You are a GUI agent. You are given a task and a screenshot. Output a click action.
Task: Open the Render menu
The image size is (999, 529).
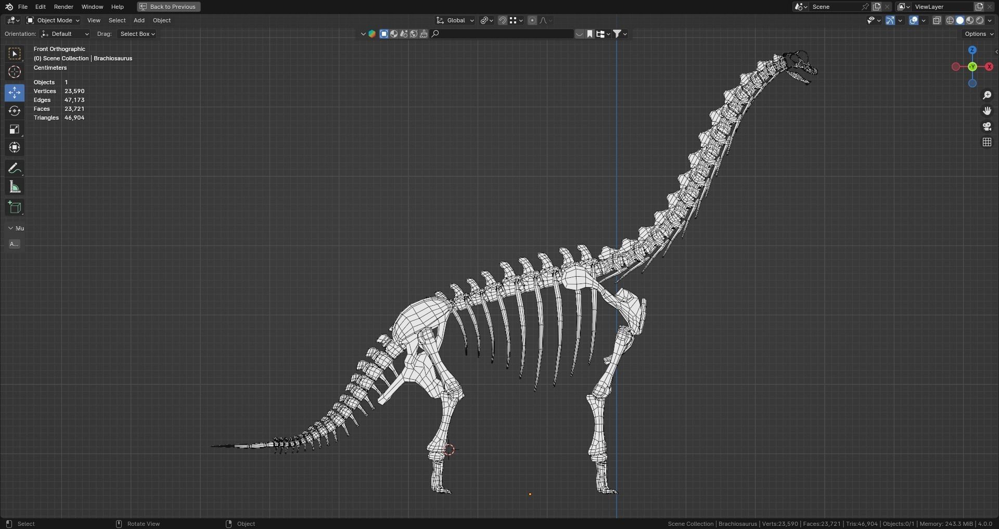coord(63,7)
